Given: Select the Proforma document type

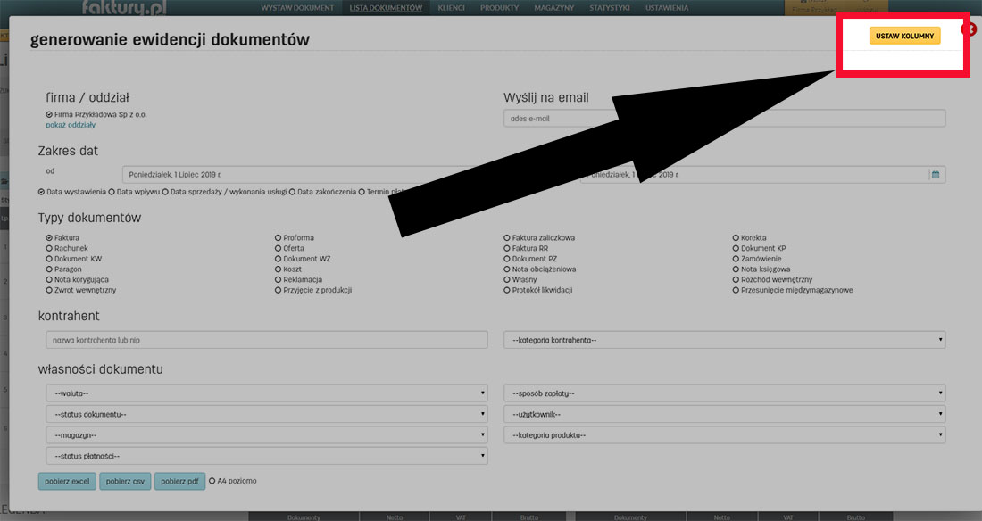Looking at the screenshot, I should 279,238.
